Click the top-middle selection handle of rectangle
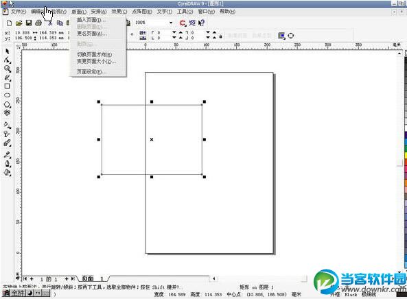Screen dimensions: 407x299 (152, 102)
